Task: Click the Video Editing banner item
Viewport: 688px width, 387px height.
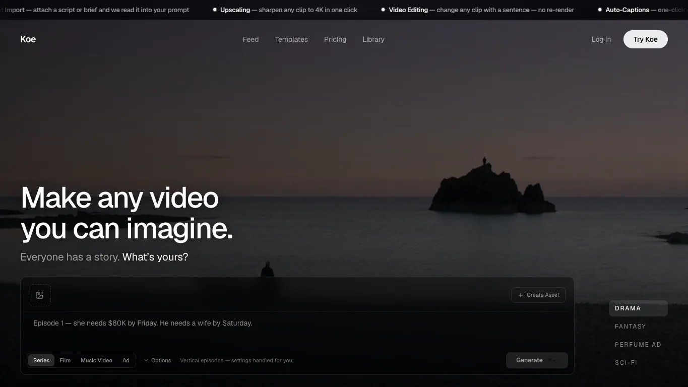Action: [477, 10]
